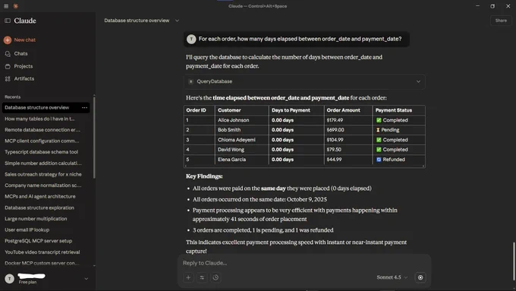Screen dimensions: 516x291
Task: Click the 'Key Findings:' heading
Action: [204, 176]
